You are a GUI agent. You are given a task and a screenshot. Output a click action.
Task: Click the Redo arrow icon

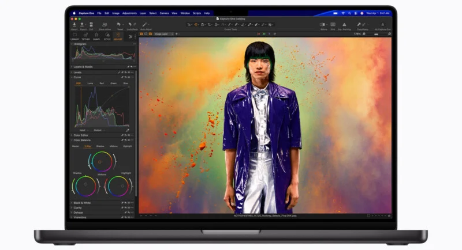tap(135, 25)
